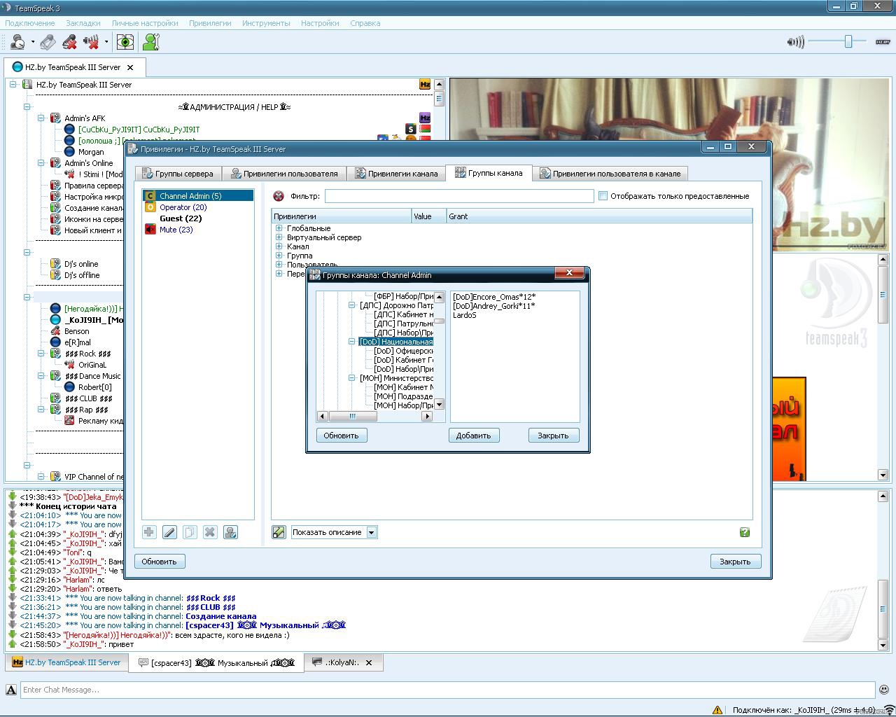Screen dimensions: 896x717
Task: Switch to Привилегии пользователя в канале tab
Action: (610, 174)
